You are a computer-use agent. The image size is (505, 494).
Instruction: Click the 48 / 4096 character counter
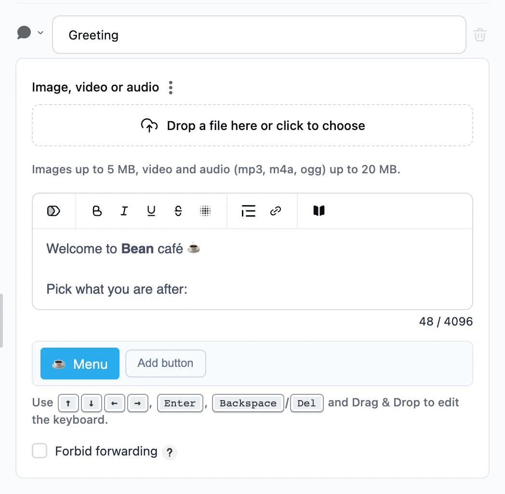click(446, 322)
